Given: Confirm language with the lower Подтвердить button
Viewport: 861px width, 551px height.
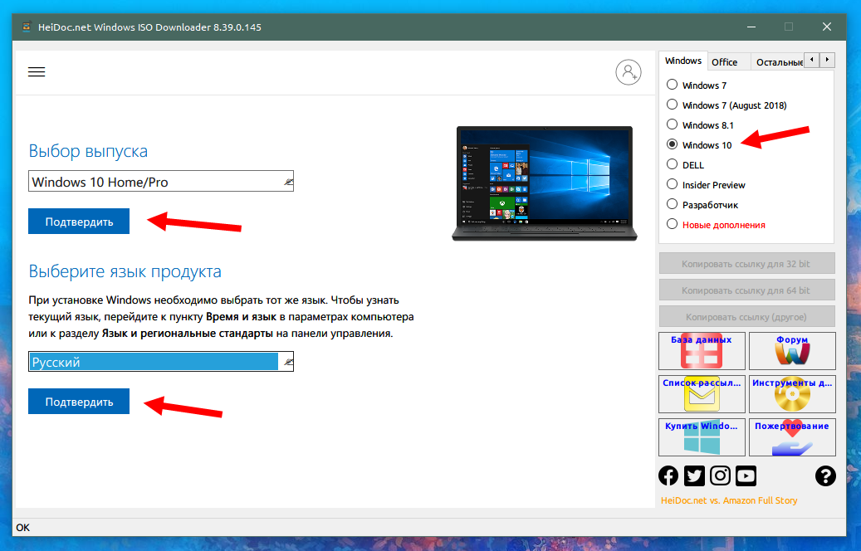Looking at the screenshot, I should (79, 402).
